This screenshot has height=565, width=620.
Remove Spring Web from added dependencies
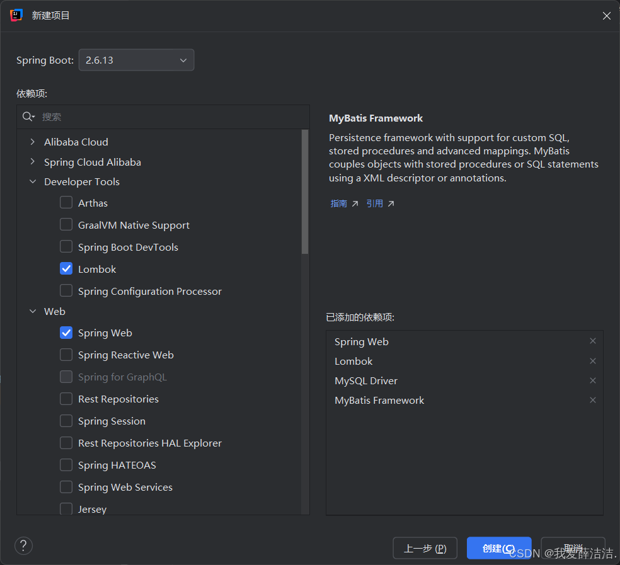click(x=592, y=341)
